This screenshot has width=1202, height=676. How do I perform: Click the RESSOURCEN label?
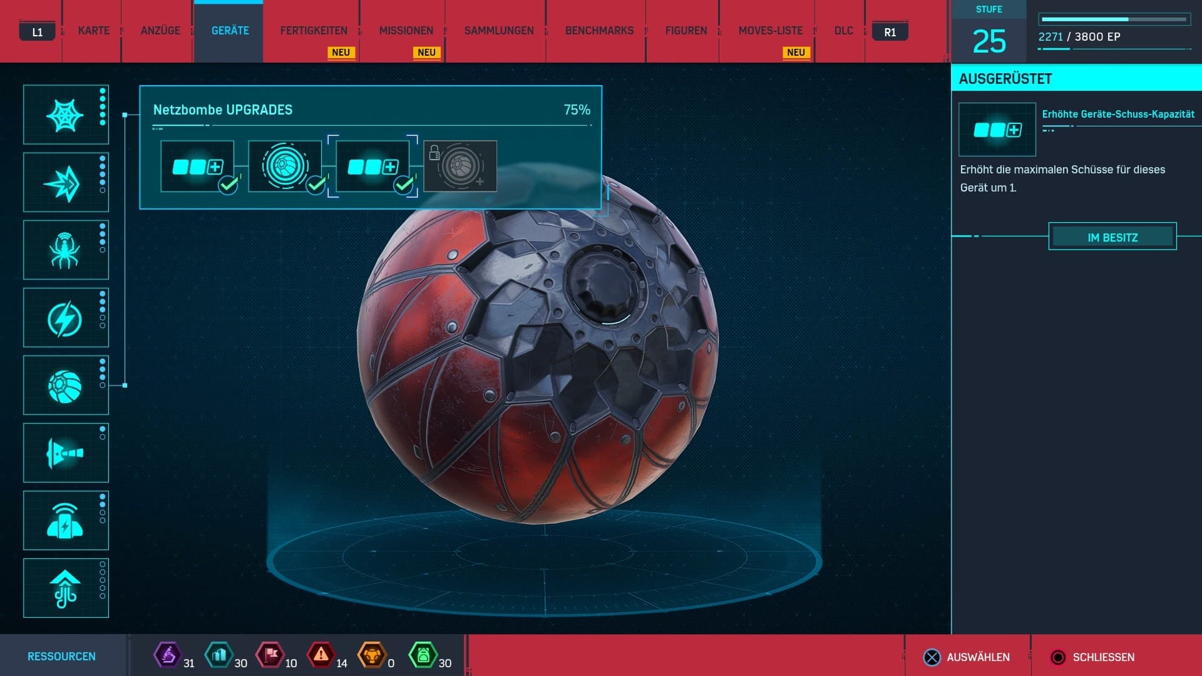(61, 656)
